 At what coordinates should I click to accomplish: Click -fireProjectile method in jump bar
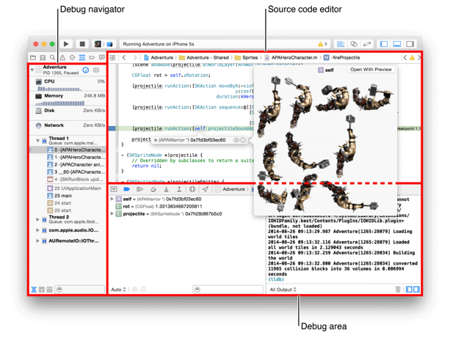click(x=342, y=58)
